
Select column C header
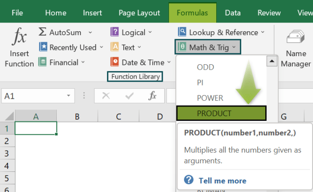point(118,116)
